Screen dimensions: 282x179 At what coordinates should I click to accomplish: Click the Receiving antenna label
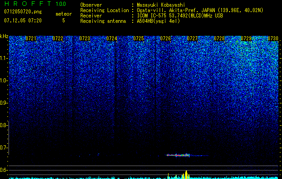pyautogui.click(x=103, y=21)
